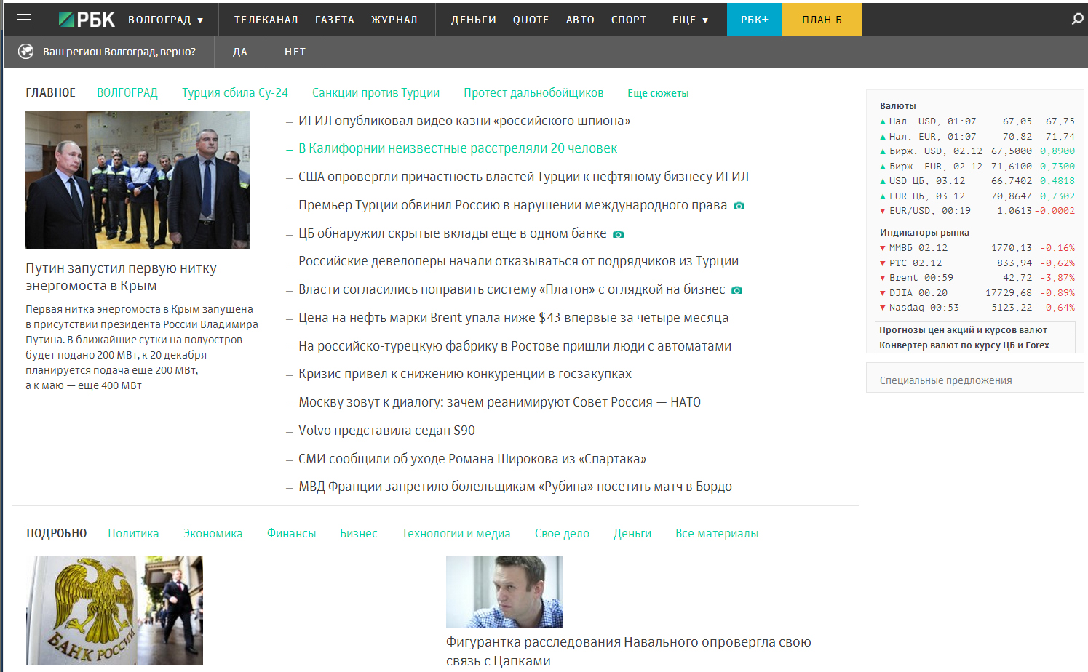
Task: Open headline ЦБ обнаружил скрытые вклады
Action: click(452, 233)
